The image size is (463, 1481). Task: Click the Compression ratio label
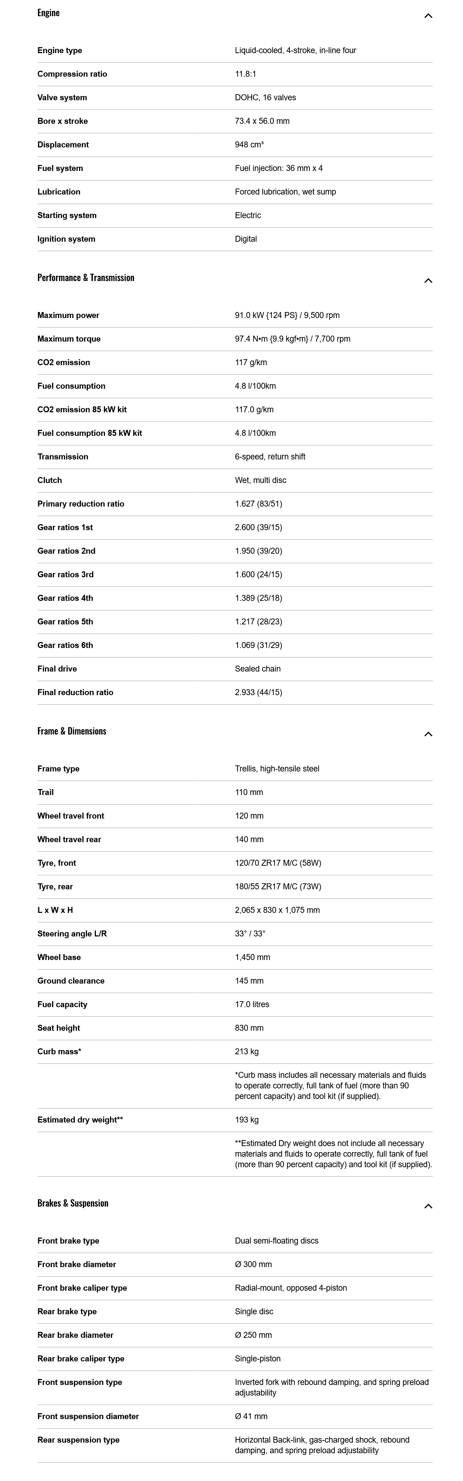coord(72,74)
